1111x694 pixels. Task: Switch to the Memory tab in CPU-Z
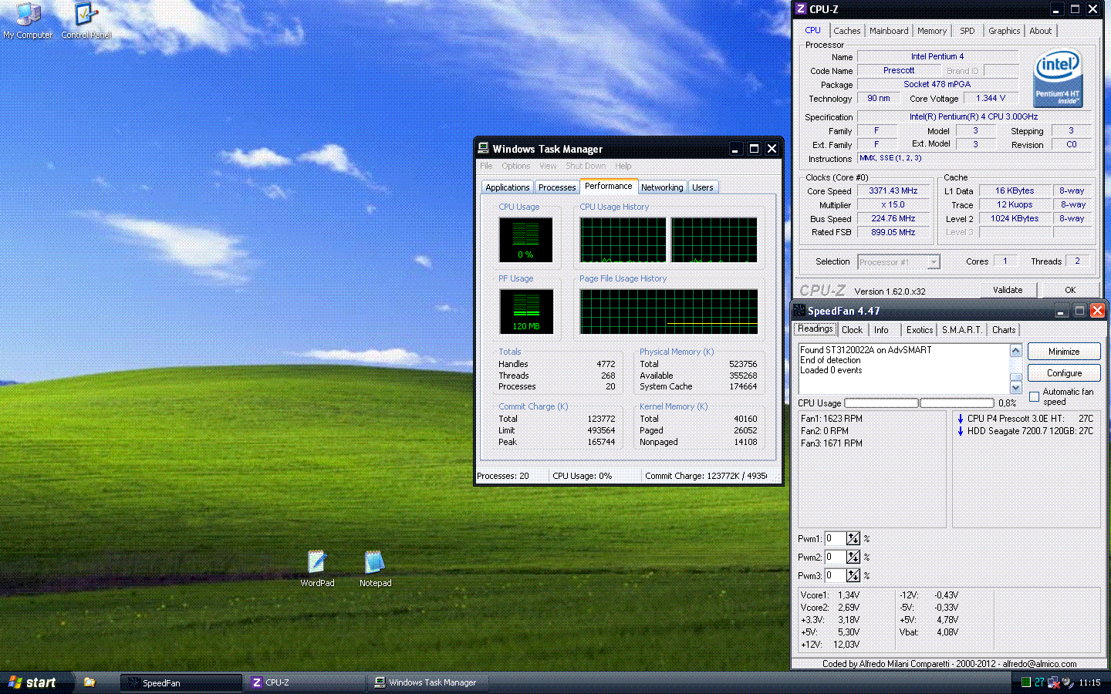932,31
